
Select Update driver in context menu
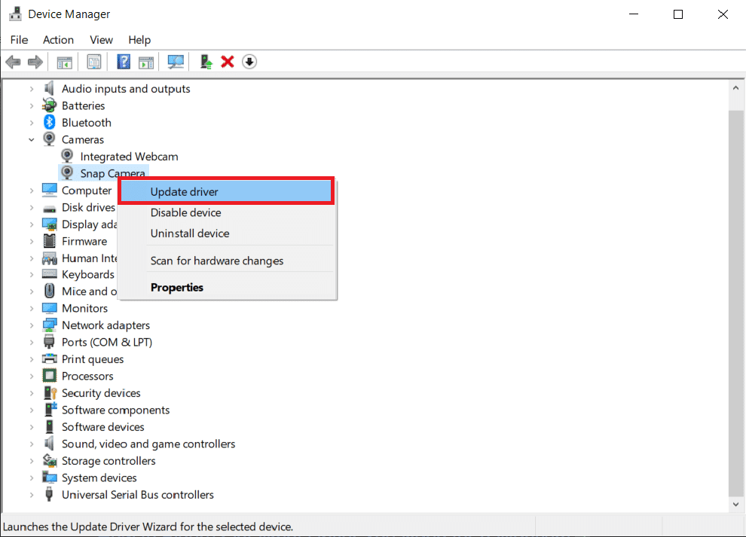pyautogui.click(x=184, y=191)
